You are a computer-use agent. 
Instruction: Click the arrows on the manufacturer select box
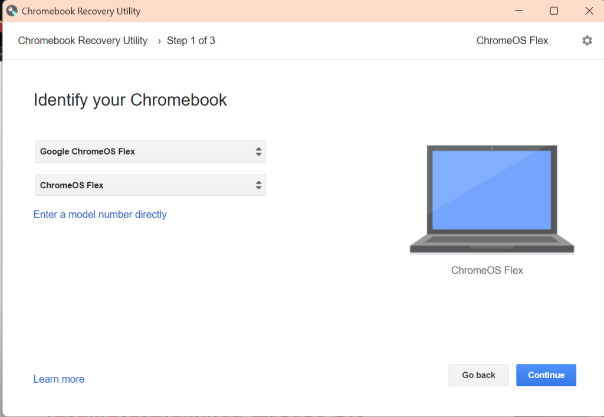(x=258, y=152)
